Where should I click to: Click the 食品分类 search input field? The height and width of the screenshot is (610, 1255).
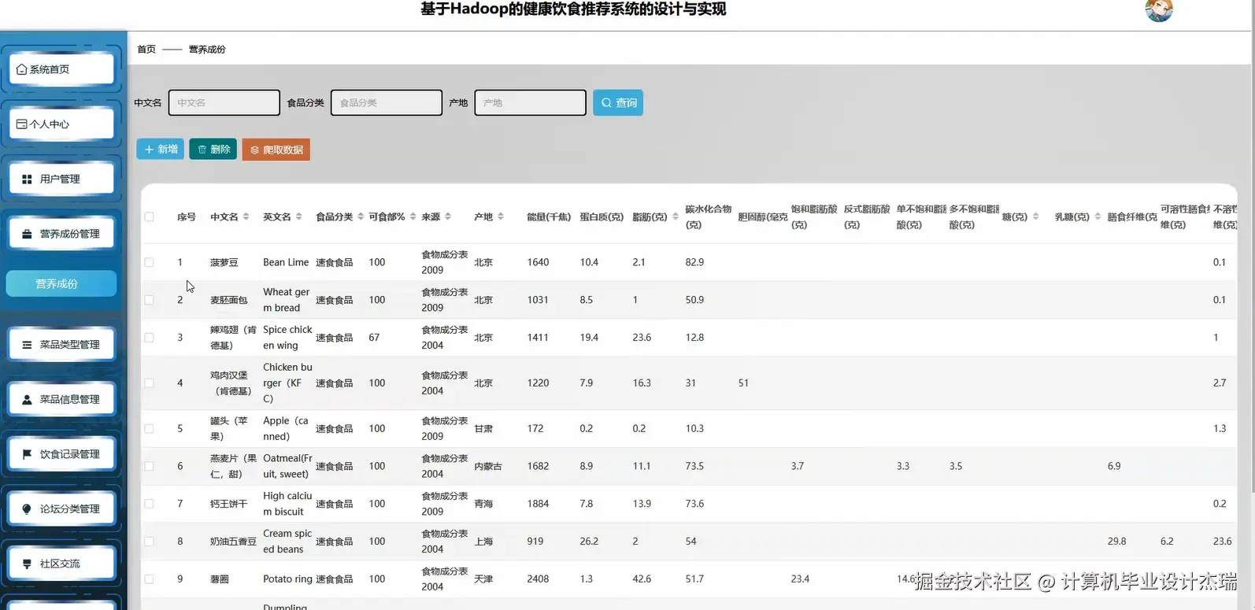[387, 102]
